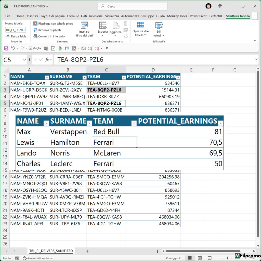Open the Struttura tabella tab
The width and height of the screenshot is (261, 261).
(x=238, y=16)
